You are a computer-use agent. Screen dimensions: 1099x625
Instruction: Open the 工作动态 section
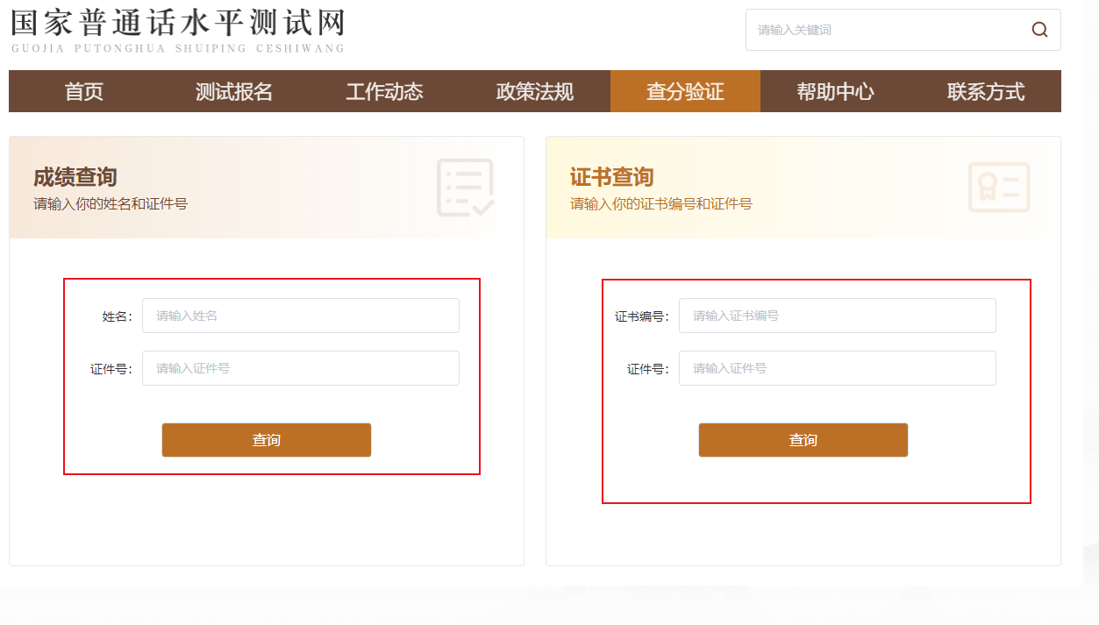[384, 92]
